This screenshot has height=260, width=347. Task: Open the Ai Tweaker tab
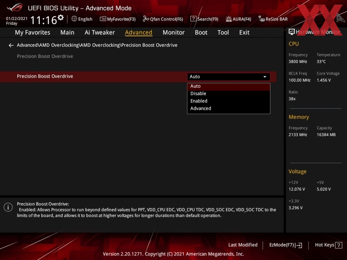point(100,32)
